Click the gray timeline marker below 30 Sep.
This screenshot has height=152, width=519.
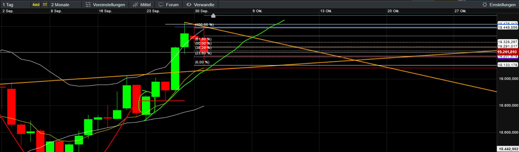[x=213, y=16]
